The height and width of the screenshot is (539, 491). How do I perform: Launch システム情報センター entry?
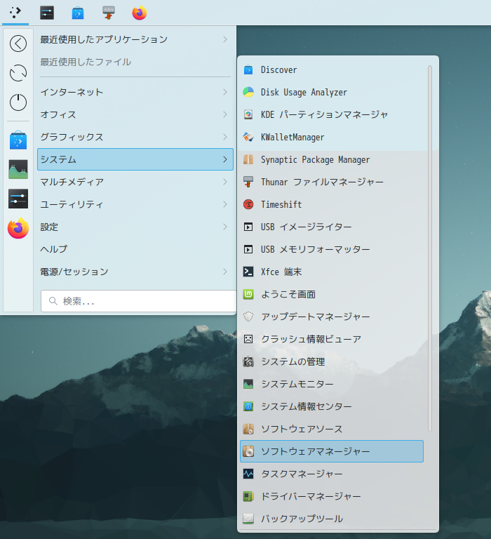(x=332, y=406)
